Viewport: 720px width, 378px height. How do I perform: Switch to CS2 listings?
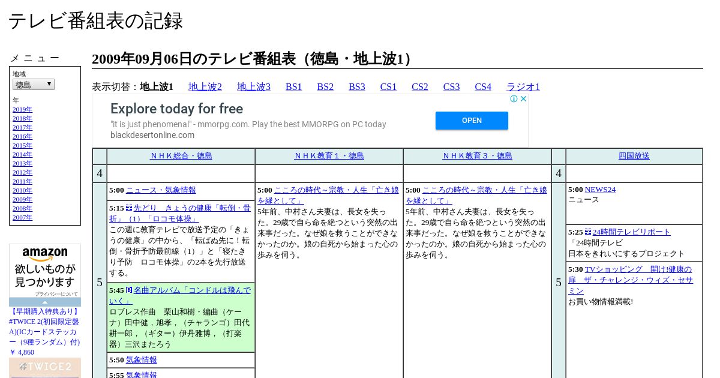tap(420, 87)
